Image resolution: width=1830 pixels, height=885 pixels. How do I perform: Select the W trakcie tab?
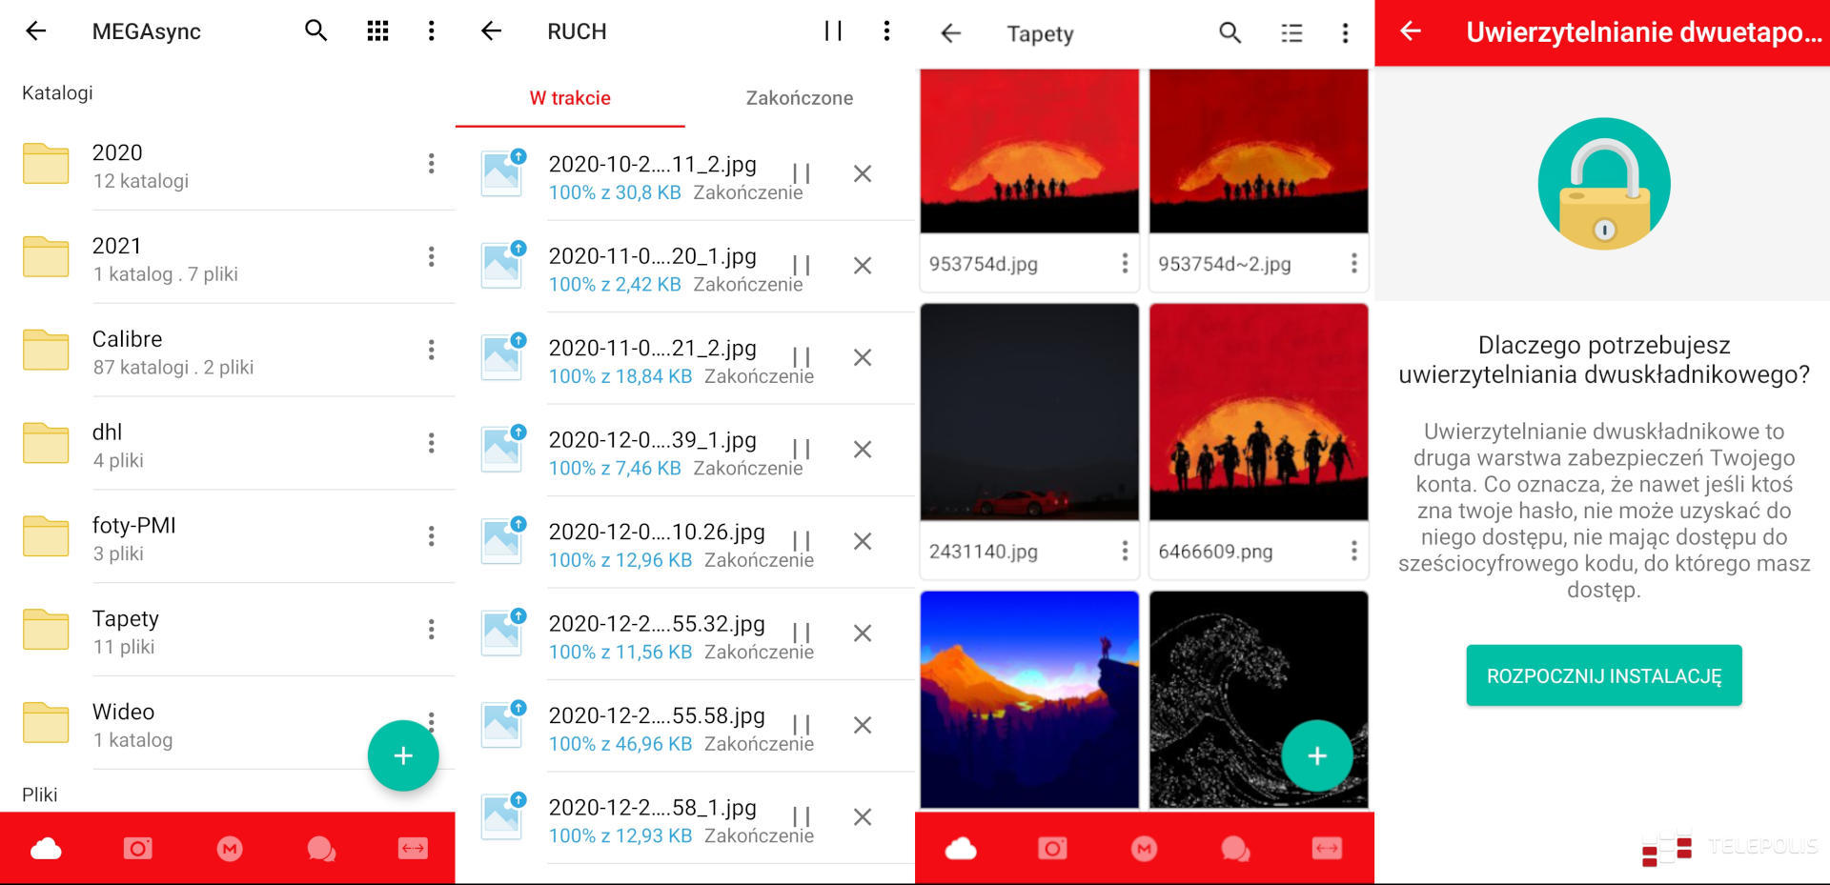tap(570, 98)
